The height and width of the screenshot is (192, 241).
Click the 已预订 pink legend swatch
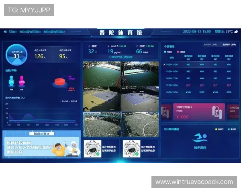pos(177,52)
